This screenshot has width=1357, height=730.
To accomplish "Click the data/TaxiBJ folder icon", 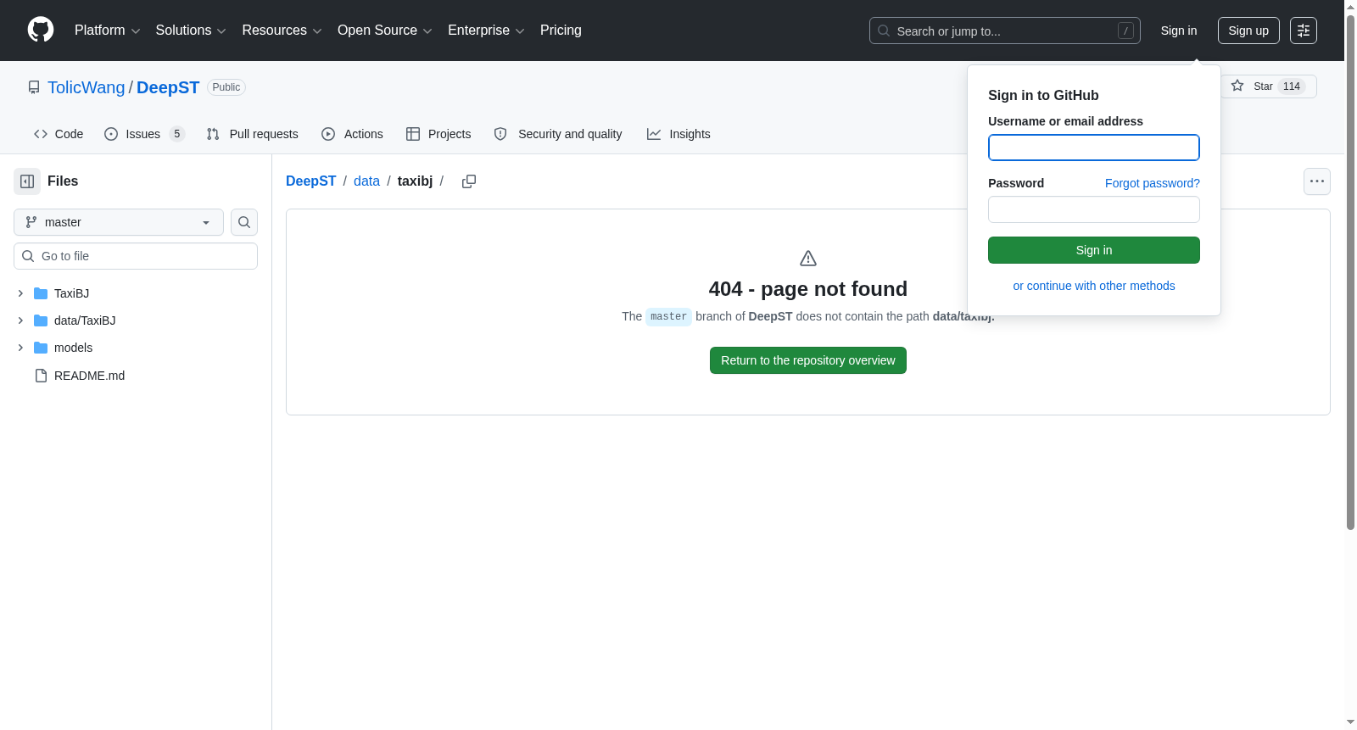I will pyautogui.click(x=41, y=320).
